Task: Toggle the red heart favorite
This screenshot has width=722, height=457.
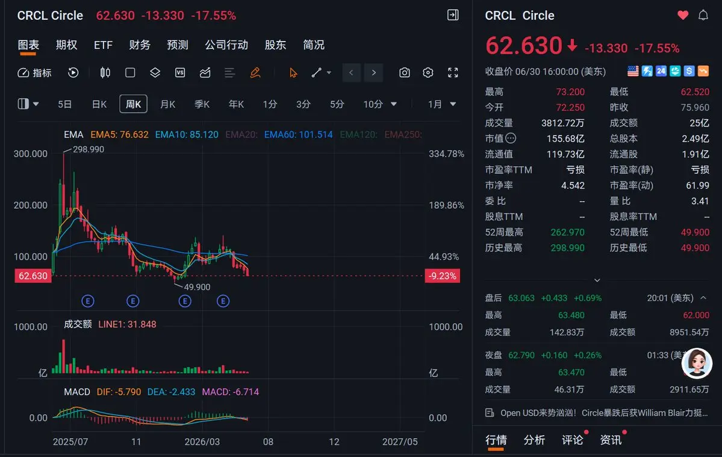Action: (683, 15)
